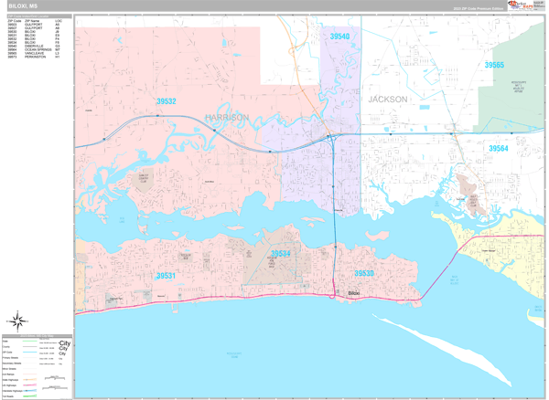Click the green Toll Roads sample in legend

30,396
